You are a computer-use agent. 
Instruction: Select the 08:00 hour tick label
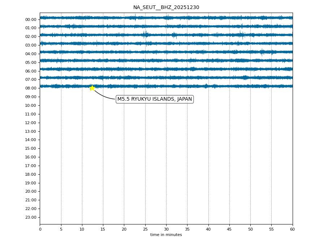31,88
